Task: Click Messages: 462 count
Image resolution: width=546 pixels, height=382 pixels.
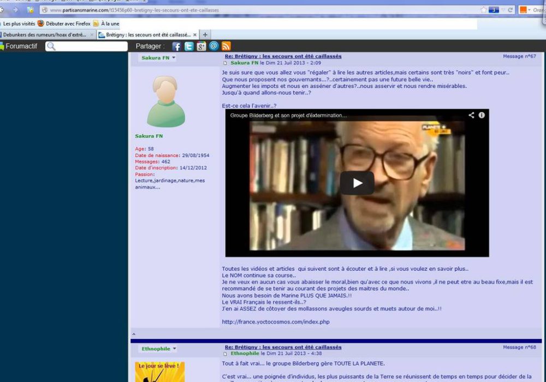Action: (152, 162)
